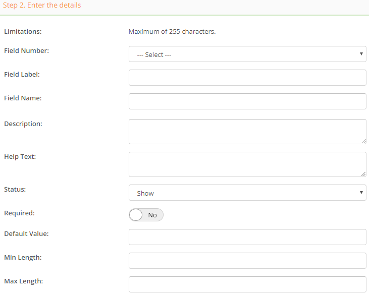
Task: Click inside the Description textarea
Action: pyautogui.click(x=247, y=132)
